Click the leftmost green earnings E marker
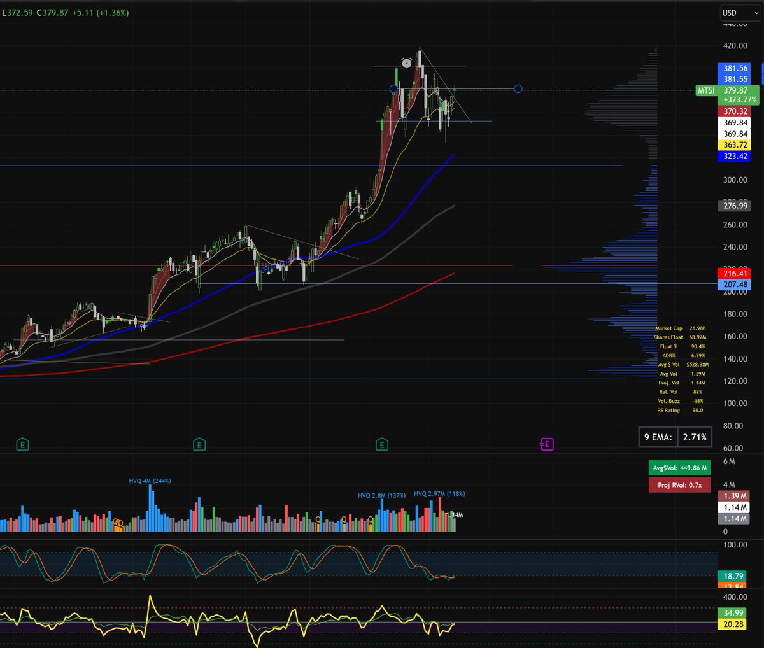Viewport: 764px width, 648px height. 22,444
